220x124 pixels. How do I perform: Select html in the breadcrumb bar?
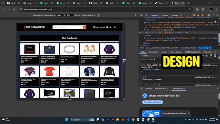(x=142, y=48)
